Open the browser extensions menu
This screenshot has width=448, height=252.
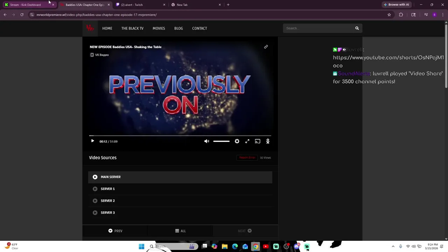point(401,15)
